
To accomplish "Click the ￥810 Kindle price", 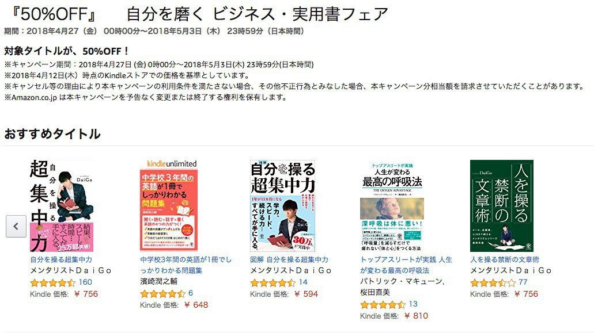I will click(416, 316).
